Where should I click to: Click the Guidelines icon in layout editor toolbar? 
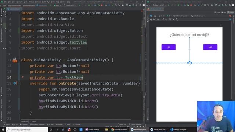(x=177, y=19)
